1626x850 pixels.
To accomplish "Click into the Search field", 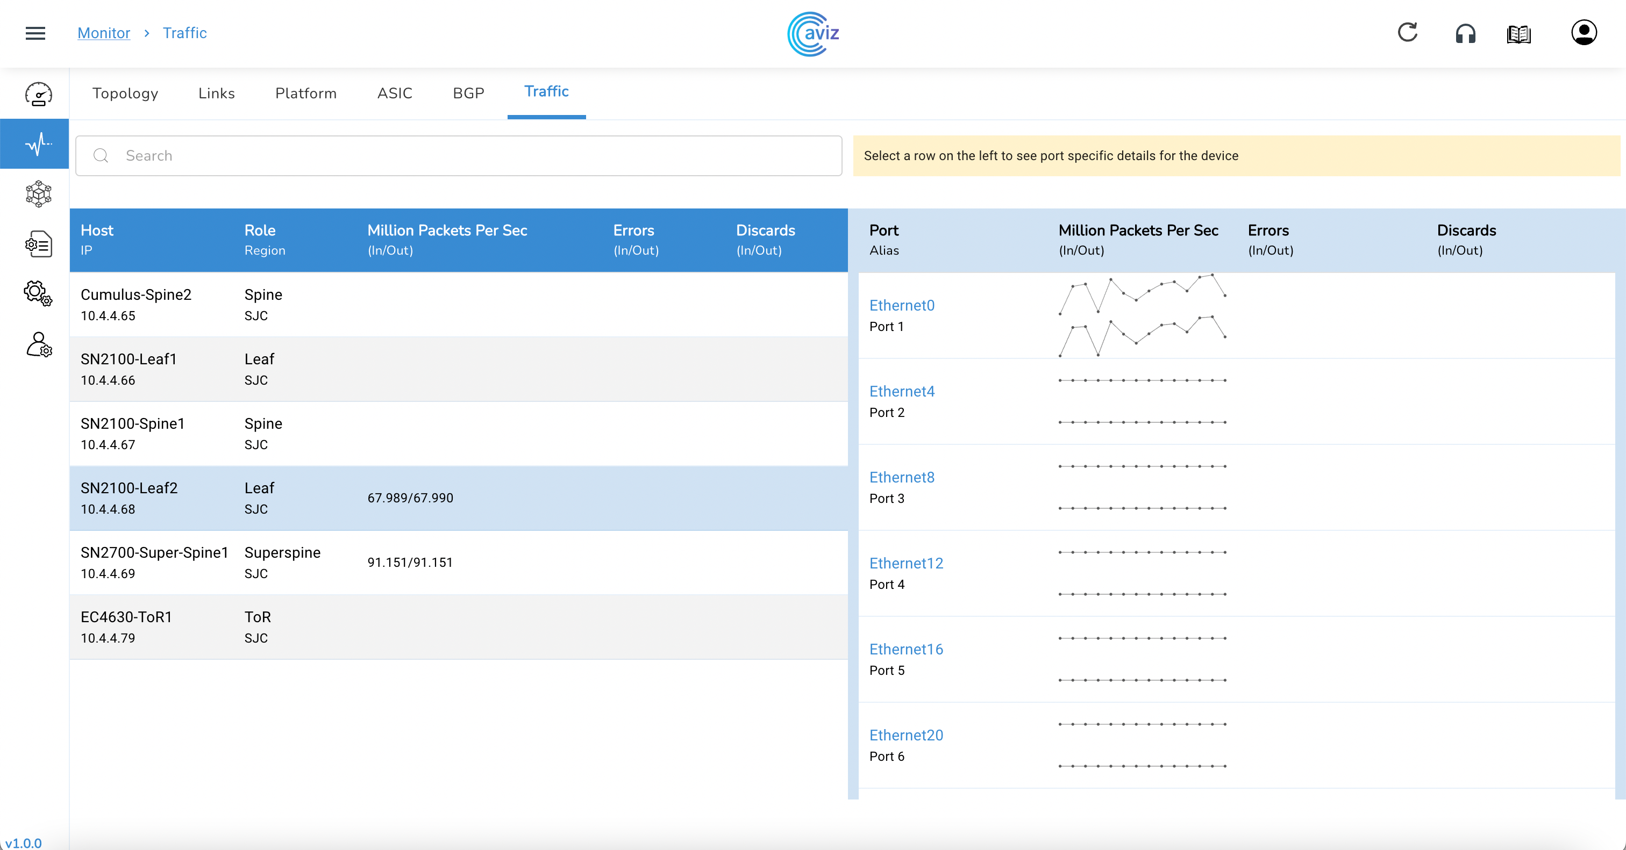I will tap(458, 156).
